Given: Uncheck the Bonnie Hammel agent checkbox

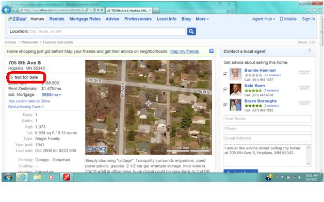Looking at the screenshot, I should 225,74.
